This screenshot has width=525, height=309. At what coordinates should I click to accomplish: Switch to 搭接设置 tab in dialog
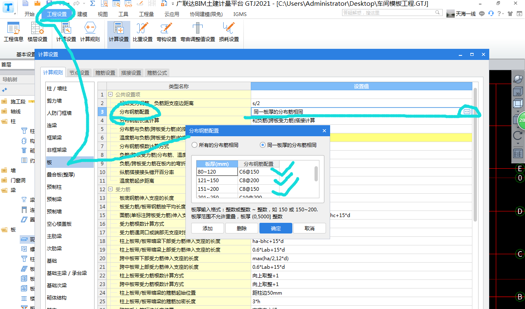coord(131,73)
